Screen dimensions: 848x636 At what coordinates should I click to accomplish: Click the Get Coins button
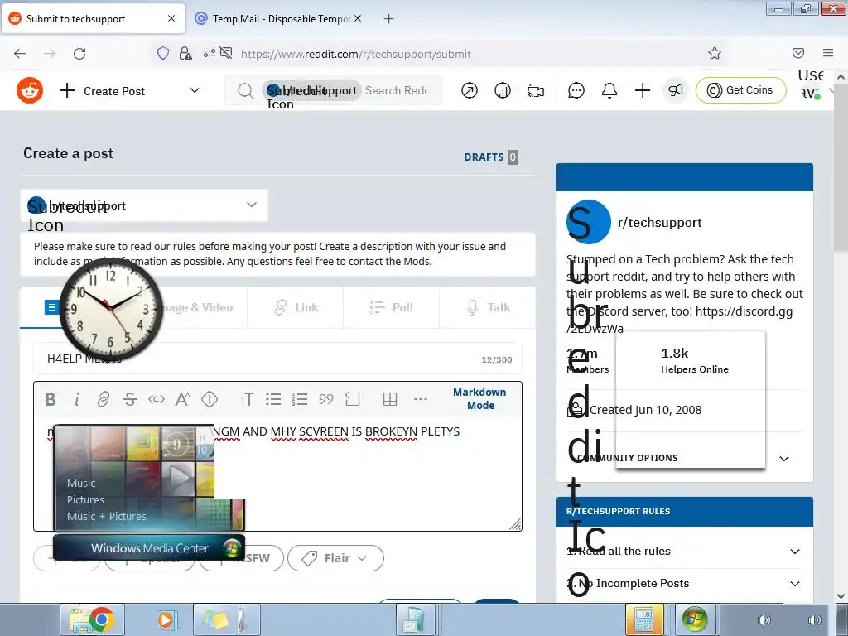(741, 90)
